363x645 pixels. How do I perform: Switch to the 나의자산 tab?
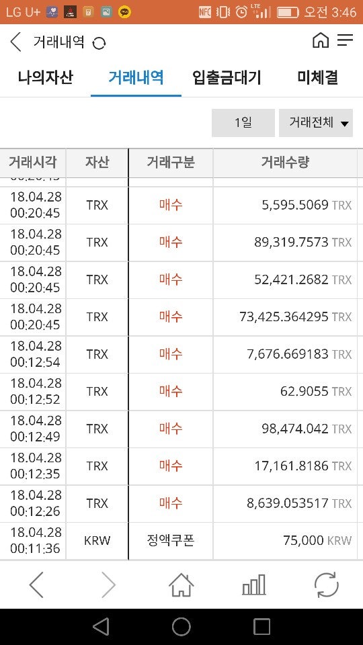click(x=45, y=77)
